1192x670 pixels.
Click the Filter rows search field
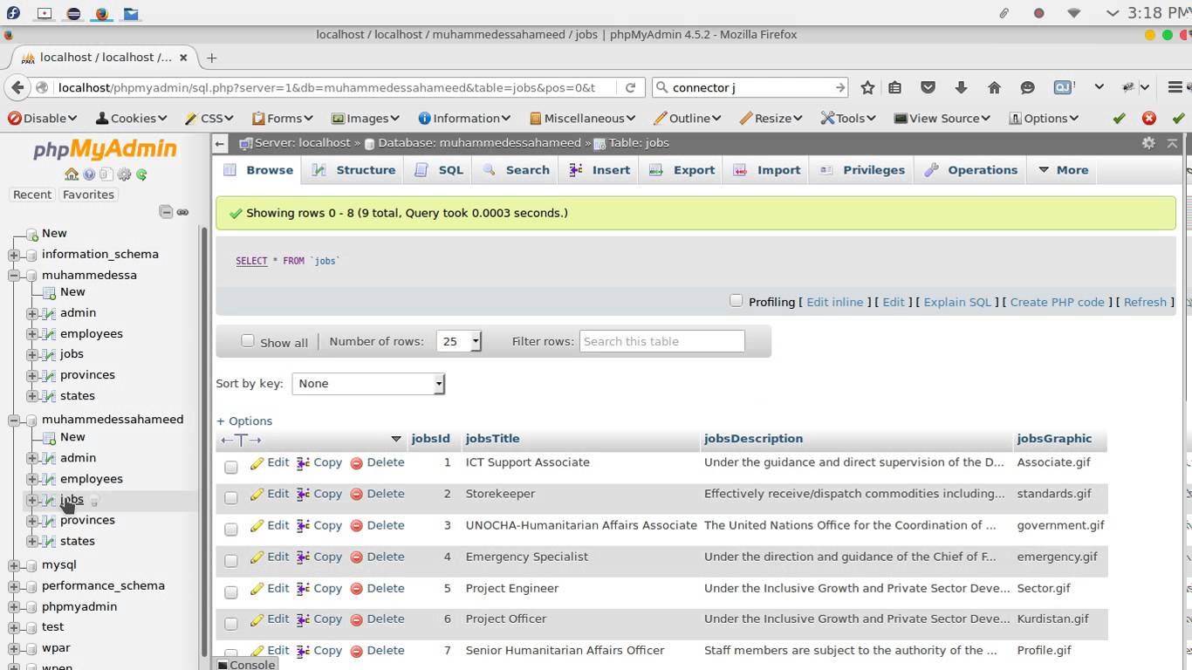point(661,341)
